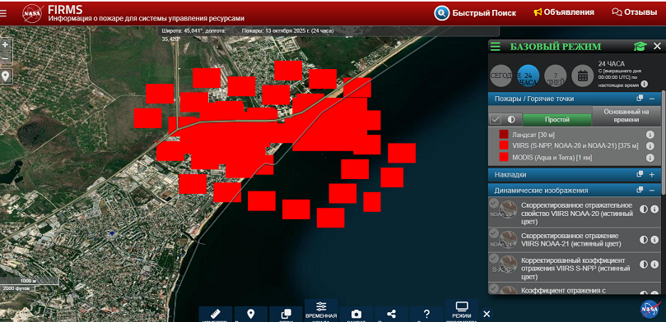Expand the Накладки section with plus
This screenshot has width=666, height=322.
coord(651,174)
